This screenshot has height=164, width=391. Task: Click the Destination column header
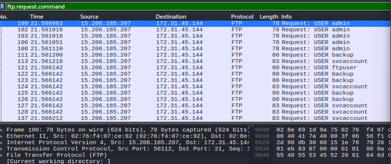click(x=192, y=17)
